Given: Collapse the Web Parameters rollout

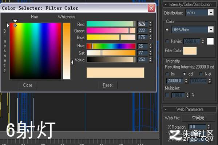Looking at the screenshot, I should (x=190, y=109).
